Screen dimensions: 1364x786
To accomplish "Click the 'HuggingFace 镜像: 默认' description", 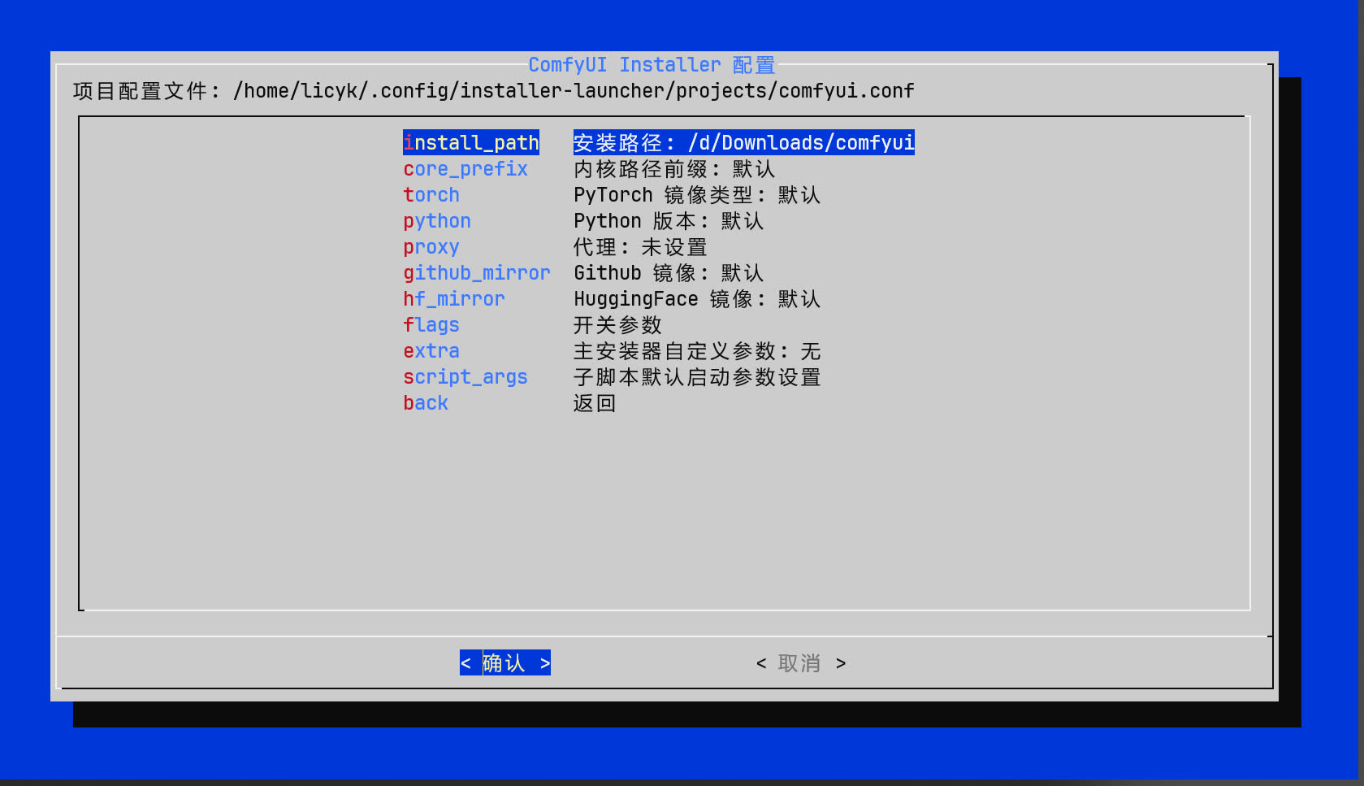I will (697, 299).
